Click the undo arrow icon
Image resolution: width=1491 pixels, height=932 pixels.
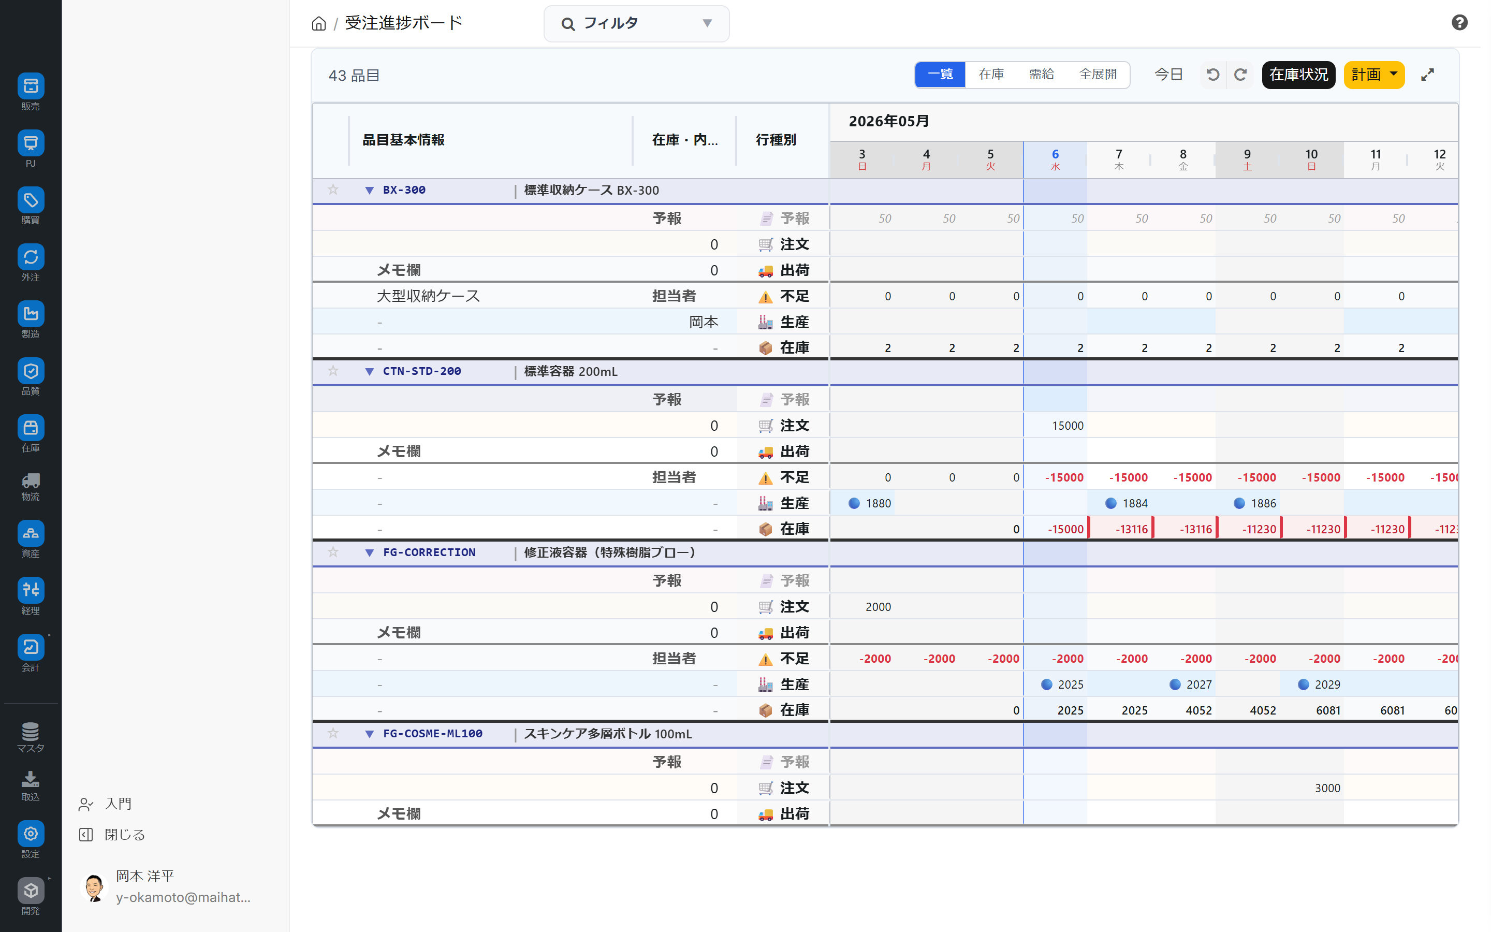(1212, 75)
